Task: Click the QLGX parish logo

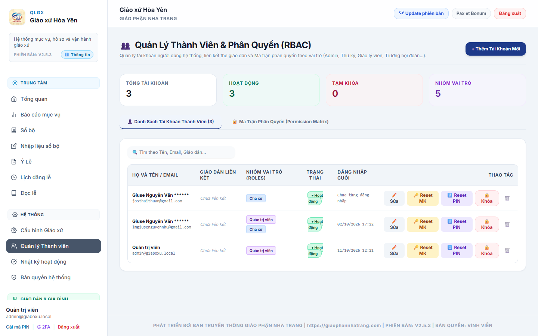Action: 17,17
